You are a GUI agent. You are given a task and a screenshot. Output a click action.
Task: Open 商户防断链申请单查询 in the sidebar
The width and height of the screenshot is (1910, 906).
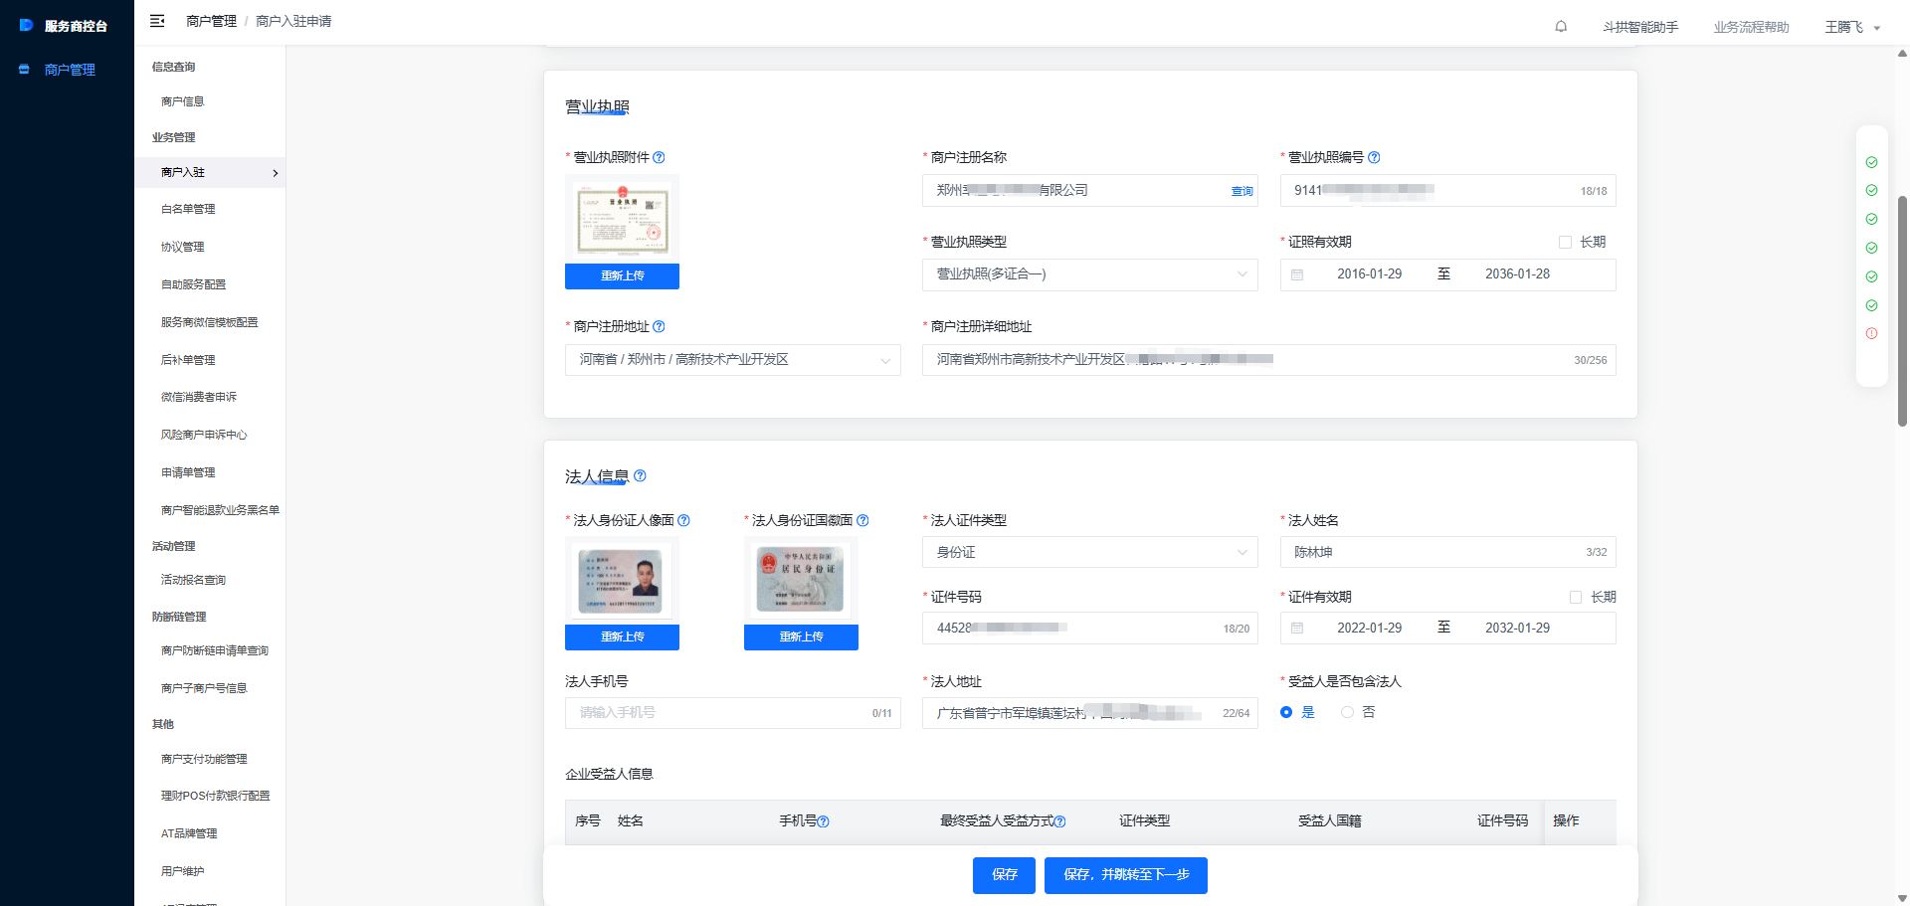click(215, 650)
